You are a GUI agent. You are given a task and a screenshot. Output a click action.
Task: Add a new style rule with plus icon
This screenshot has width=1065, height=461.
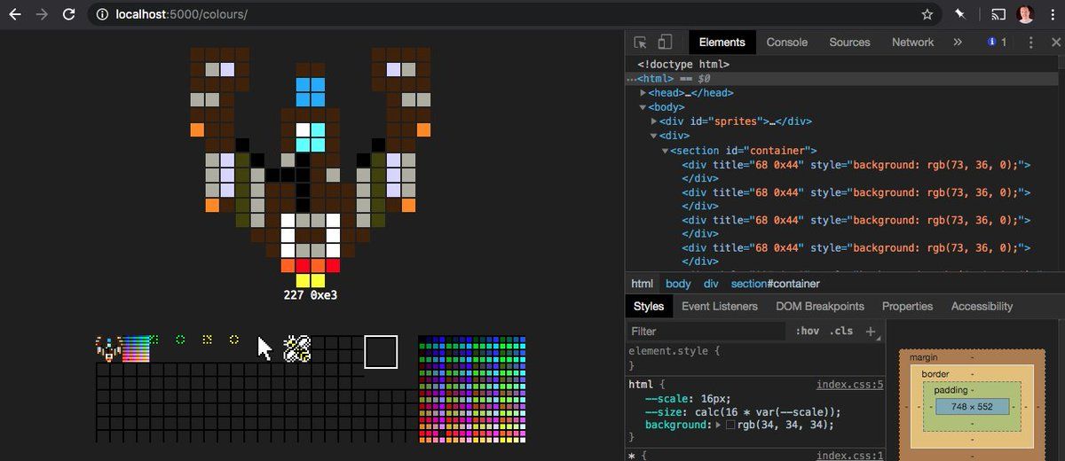(871, 332)
